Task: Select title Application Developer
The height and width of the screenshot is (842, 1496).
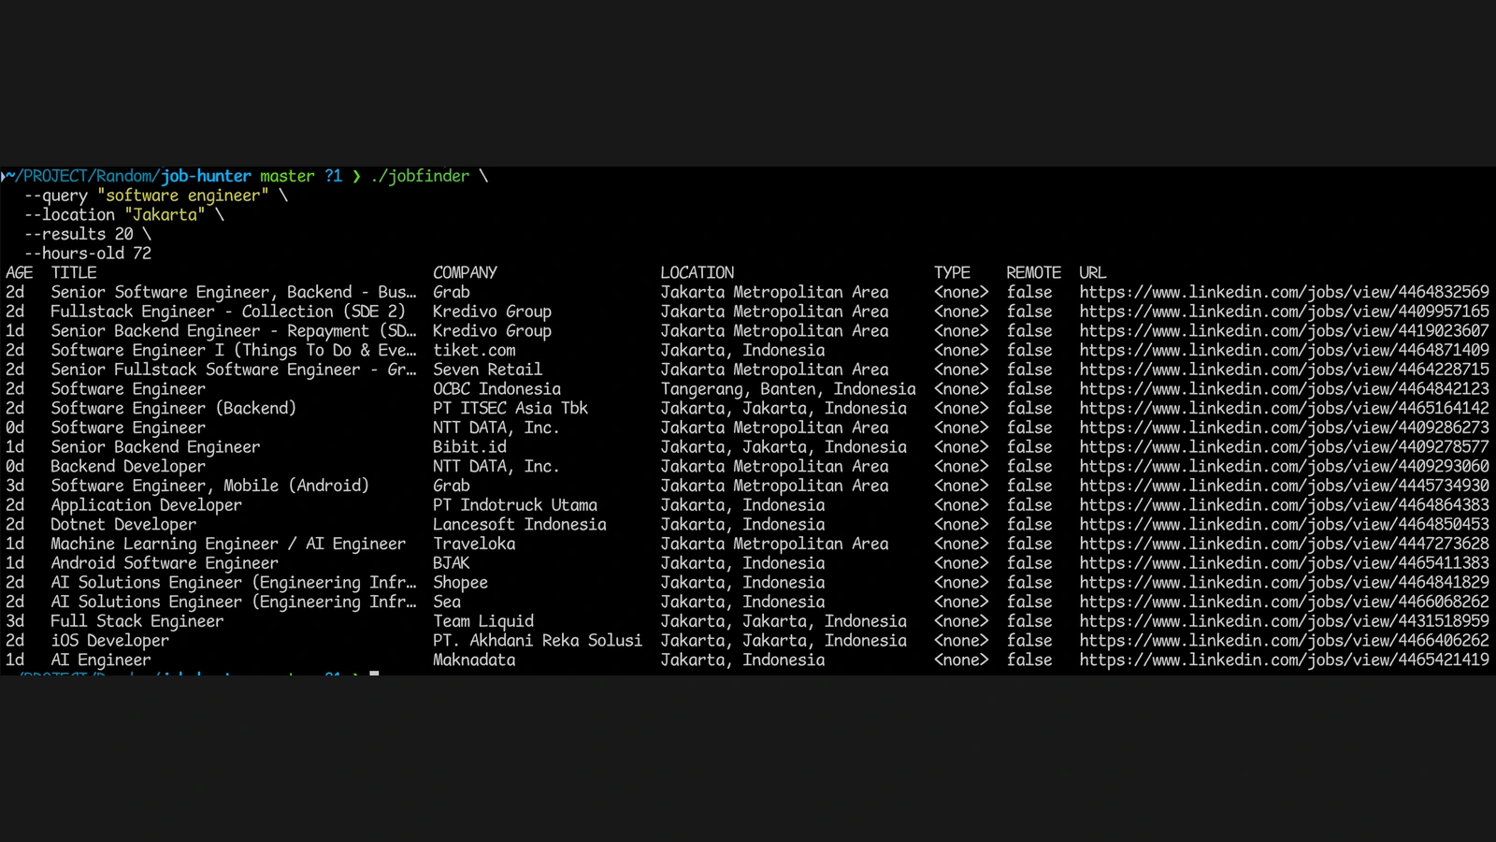Action: 146,504
